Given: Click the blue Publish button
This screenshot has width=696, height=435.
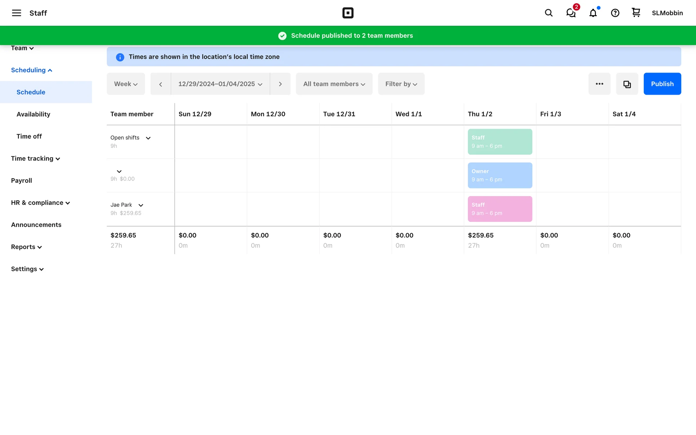Looking at the screenshot, I should [662, 84].
